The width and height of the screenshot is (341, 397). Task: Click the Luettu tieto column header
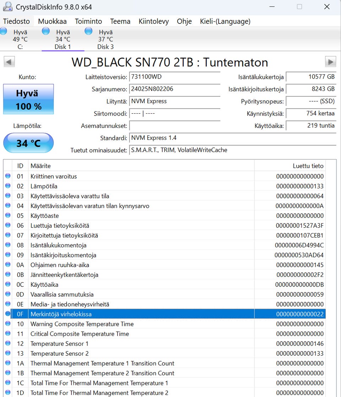tap(290, 166)
